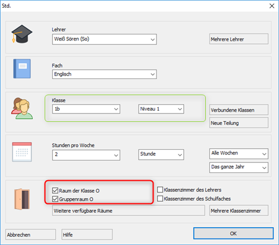
Task: Open the Alle Wochen dropdown
Action: (239, 153)
